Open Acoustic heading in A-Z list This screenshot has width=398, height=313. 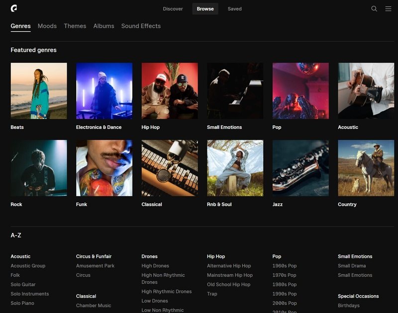20,256
